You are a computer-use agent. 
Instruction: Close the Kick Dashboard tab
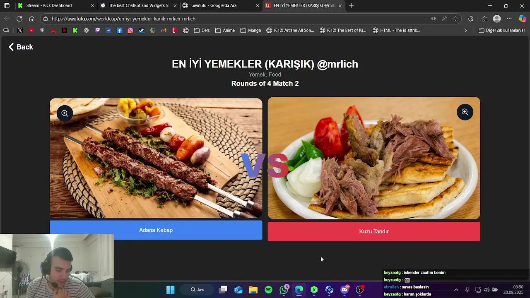(x=92, y=5)
